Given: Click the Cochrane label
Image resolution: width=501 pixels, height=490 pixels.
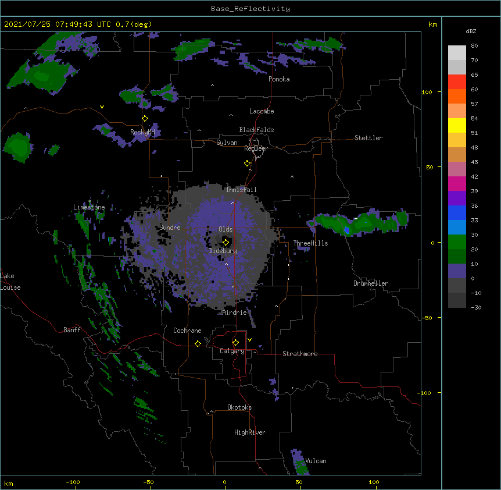Looking at the screenshot, I should tap(187, 331).
